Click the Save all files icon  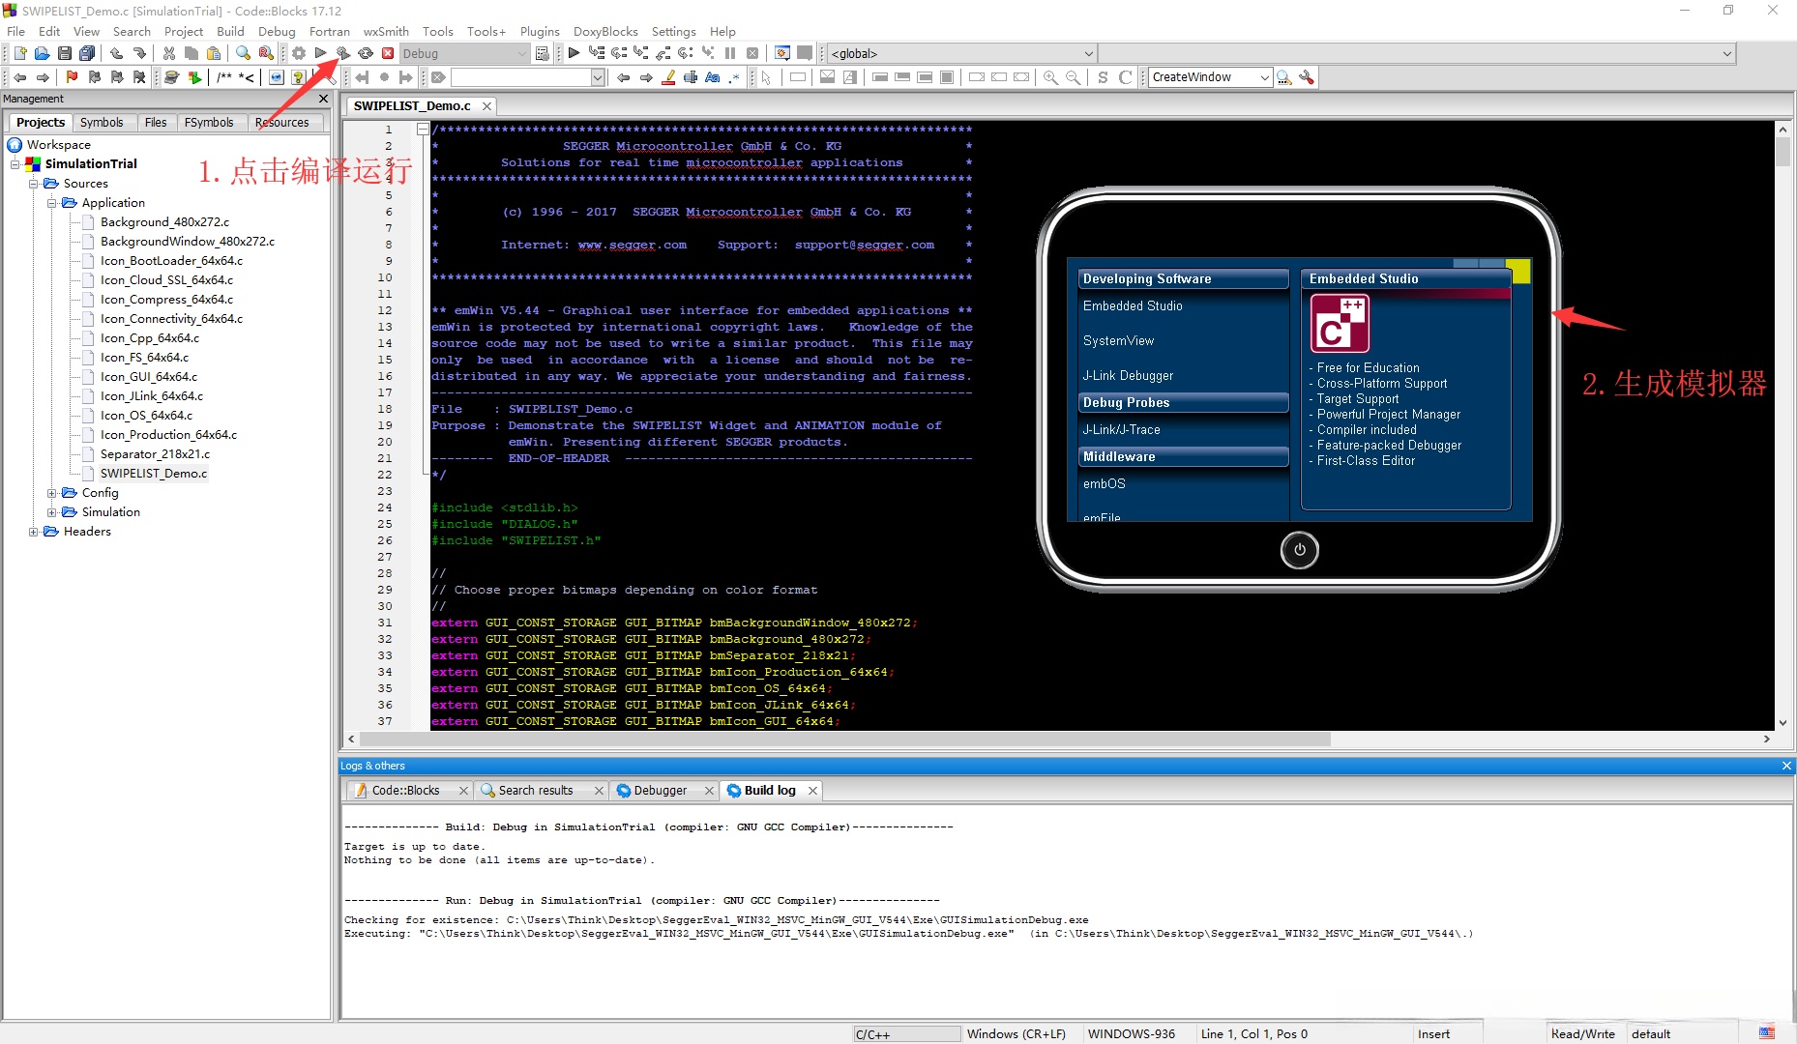tap(87, 53)
